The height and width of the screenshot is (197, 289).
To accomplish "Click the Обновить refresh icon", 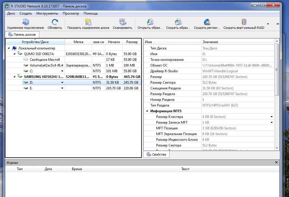I will pos(55,22).
